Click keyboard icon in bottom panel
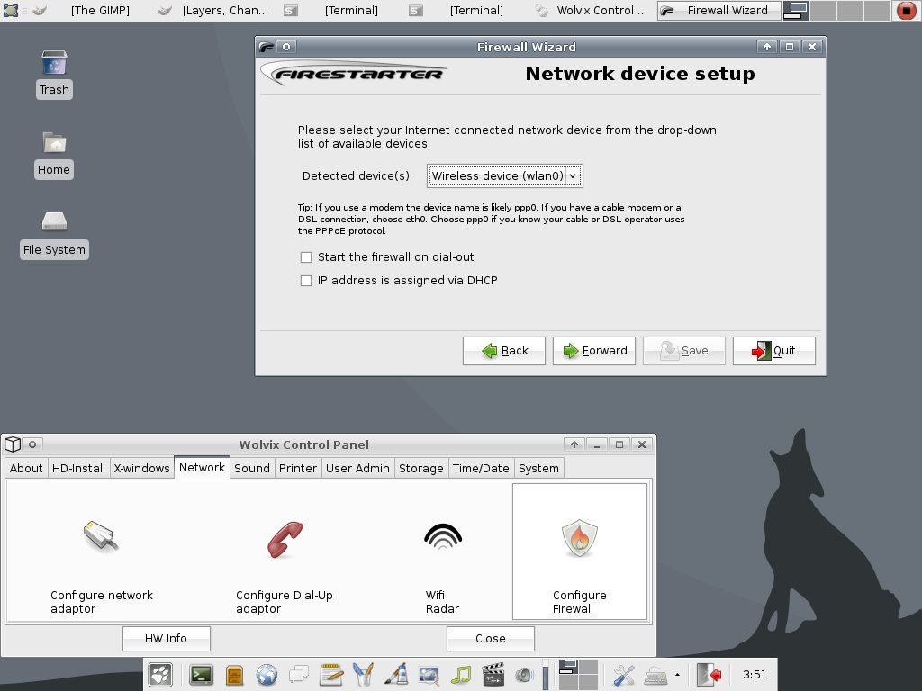The height and width of the screenshot is (691, 922). [655, 676]
